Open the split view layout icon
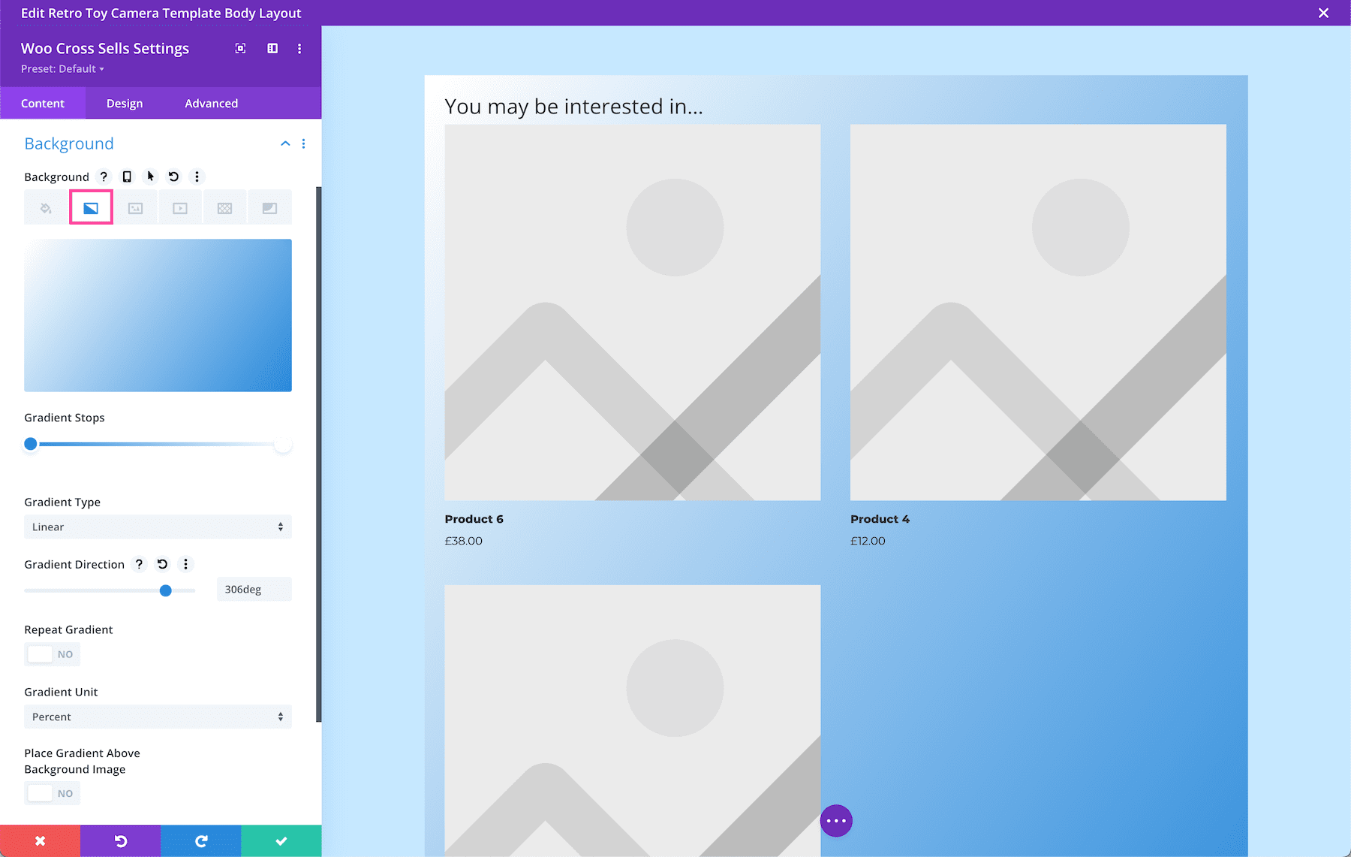 point(272,48)
